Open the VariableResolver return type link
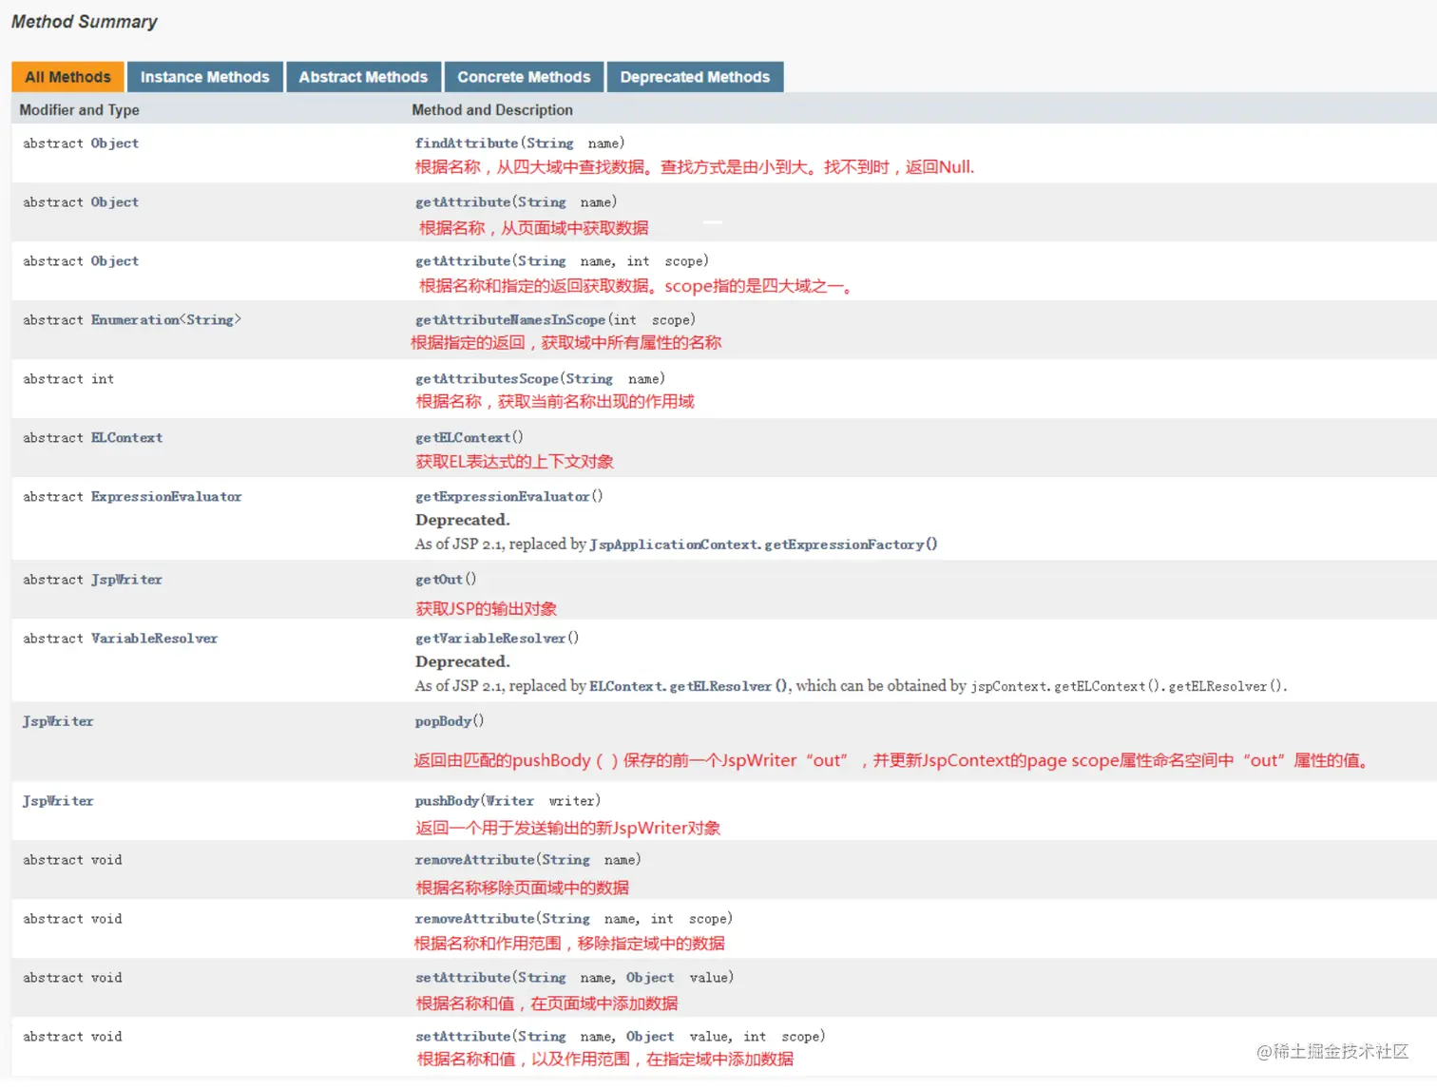1437x1089 pixels. 154,639
